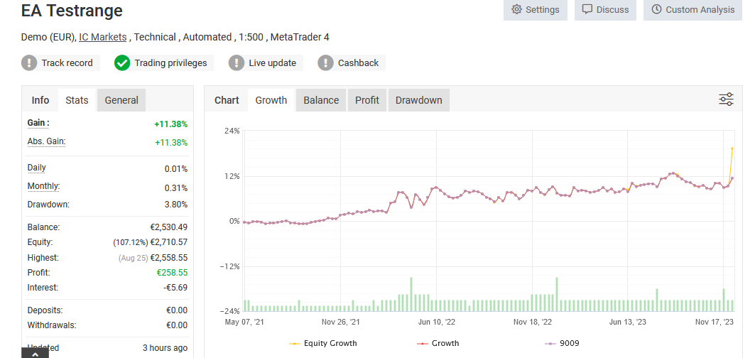Toggle 9009 series in chart legend
The height and width of the screenshot is (358, 755).
coord(561,343)
